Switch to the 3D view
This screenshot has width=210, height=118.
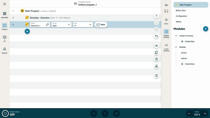tap(4, 38)
